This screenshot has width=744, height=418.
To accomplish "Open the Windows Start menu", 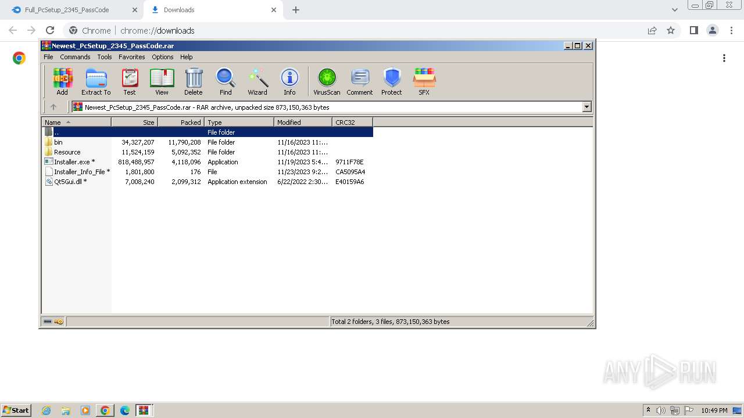I will tap(16, 410).
